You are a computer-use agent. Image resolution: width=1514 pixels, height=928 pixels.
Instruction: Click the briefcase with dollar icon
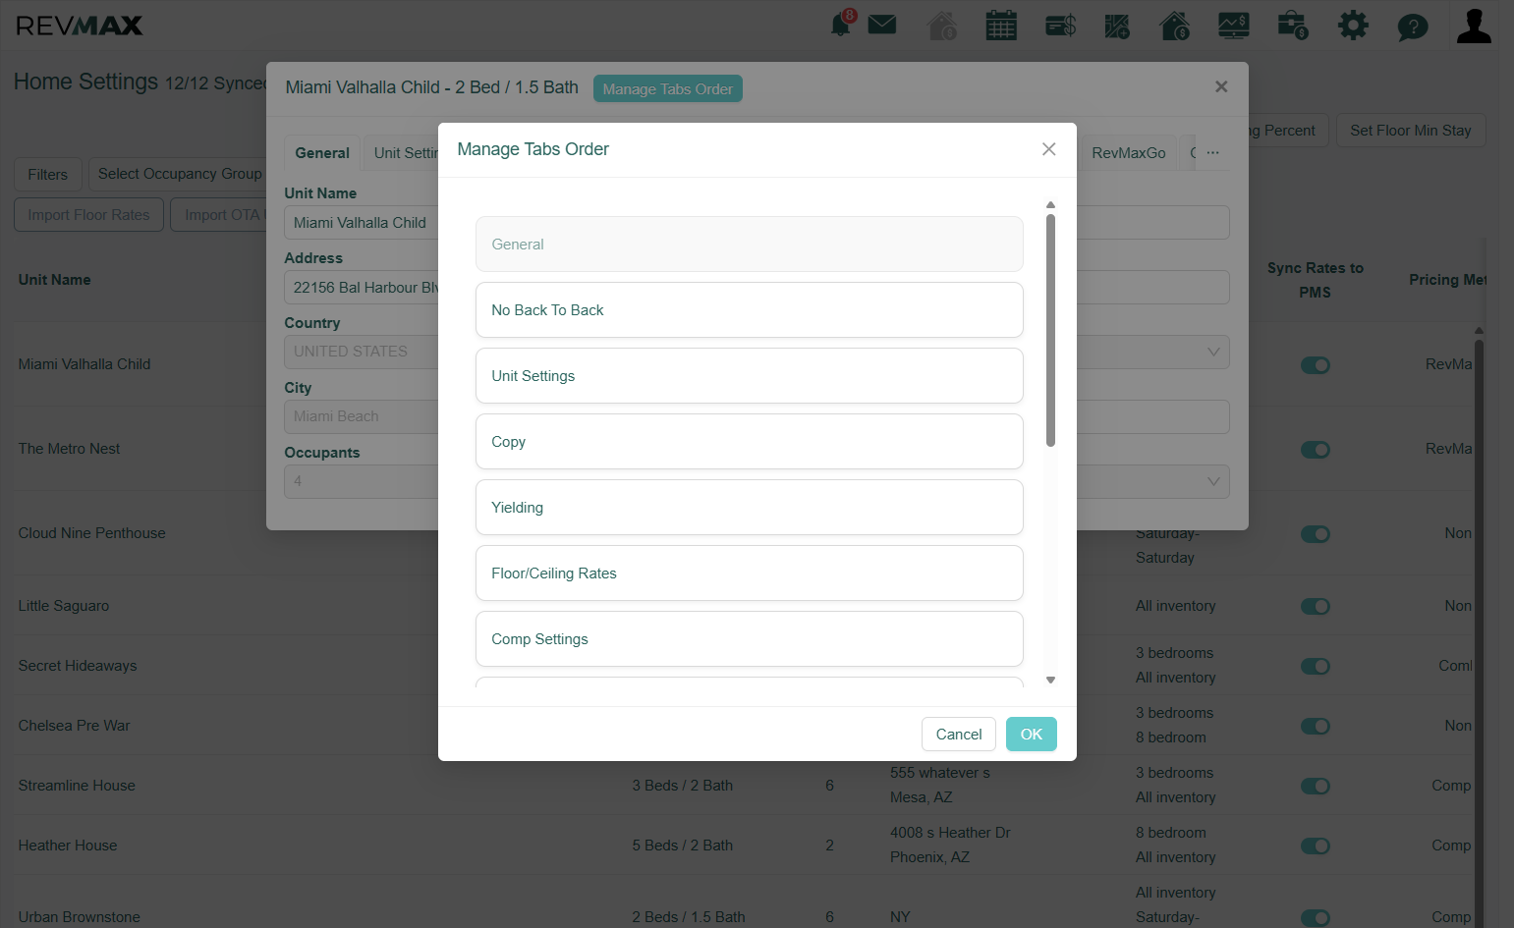coord(1293,26)
